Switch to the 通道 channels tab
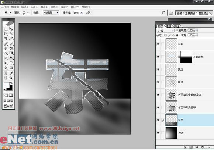Viewport: 214px width, 150px height. click(169, 26)
